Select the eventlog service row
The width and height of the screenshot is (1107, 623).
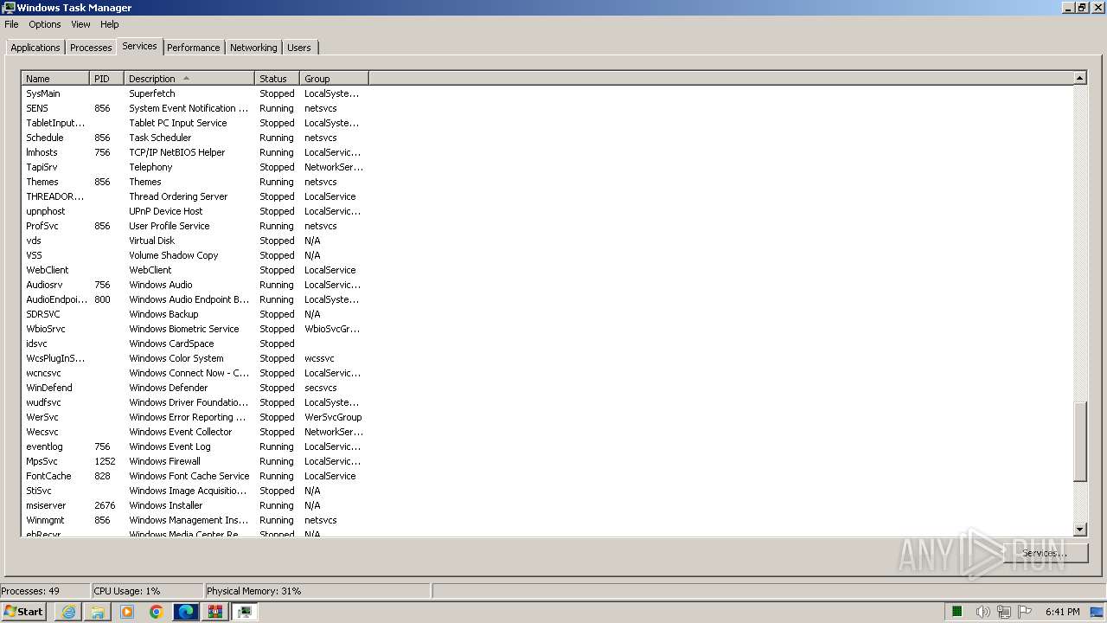coord(195,446)
